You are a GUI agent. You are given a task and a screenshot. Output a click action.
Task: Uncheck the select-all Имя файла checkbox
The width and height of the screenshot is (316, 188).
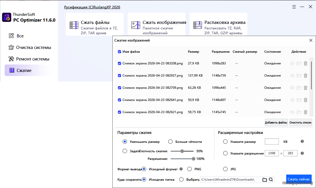coord(120,52)
